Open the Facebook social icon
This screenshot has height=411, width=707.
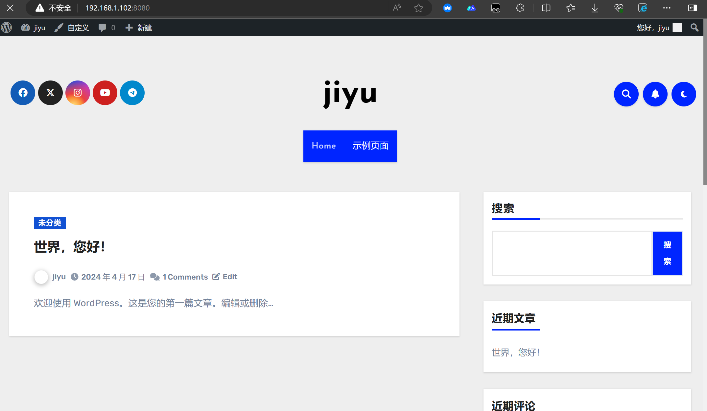click(23, 93)
